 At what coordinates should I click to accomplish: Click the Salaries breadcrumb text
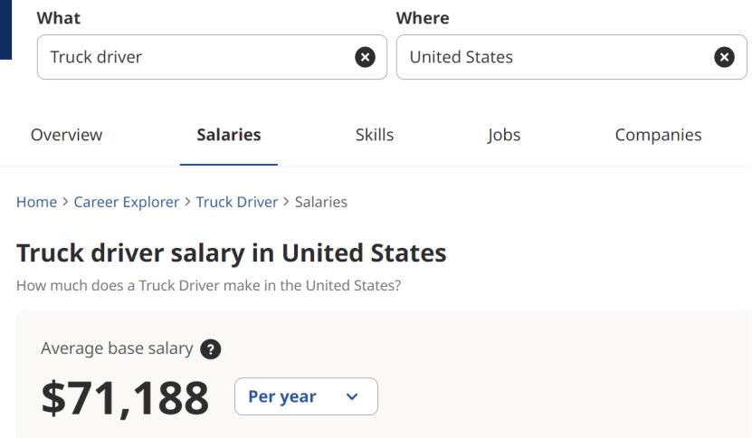(x=320, y=202)
